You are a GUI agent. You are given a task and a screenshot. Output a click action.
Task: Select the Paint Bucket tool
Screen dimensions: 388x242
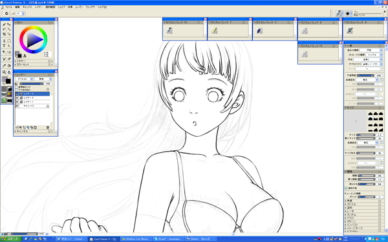[x=9, y=65]
